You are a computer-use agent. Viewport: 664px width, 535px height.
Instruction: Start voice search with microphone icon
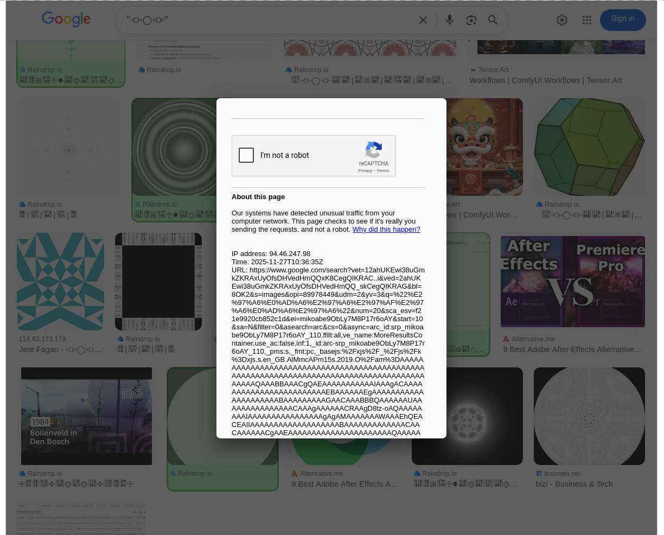point(449,20)
